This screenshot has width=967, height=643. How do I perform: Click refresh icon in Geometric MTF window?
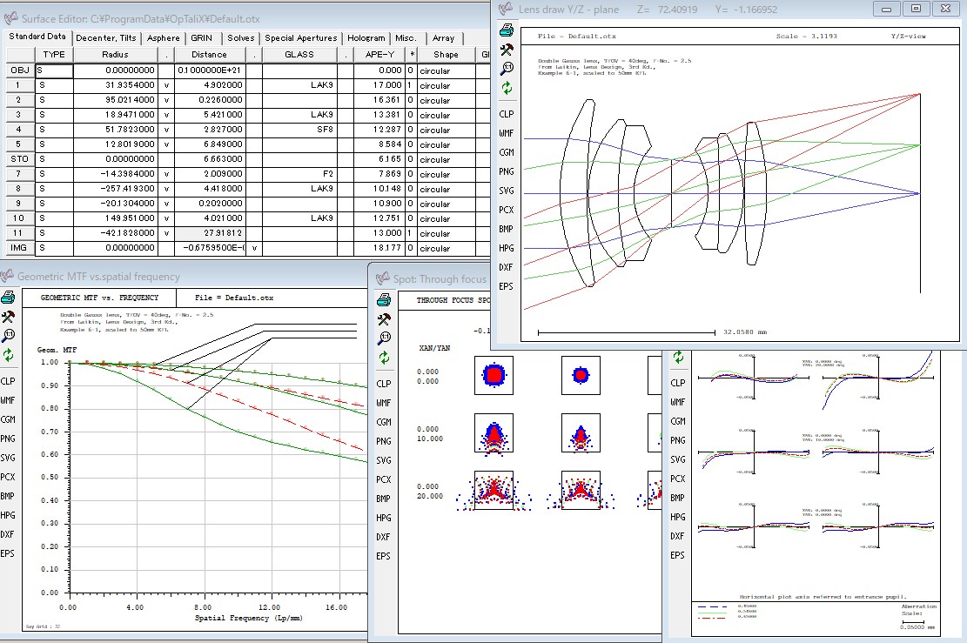pyautogui.click(x=8, y=355)
